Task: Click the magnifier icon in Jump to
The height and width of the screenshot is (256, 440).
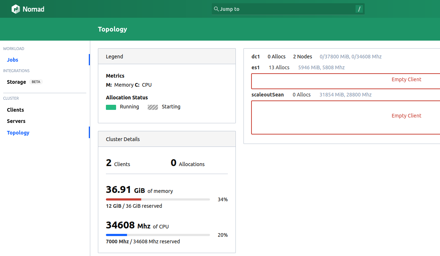Action: tap(216, 9)
